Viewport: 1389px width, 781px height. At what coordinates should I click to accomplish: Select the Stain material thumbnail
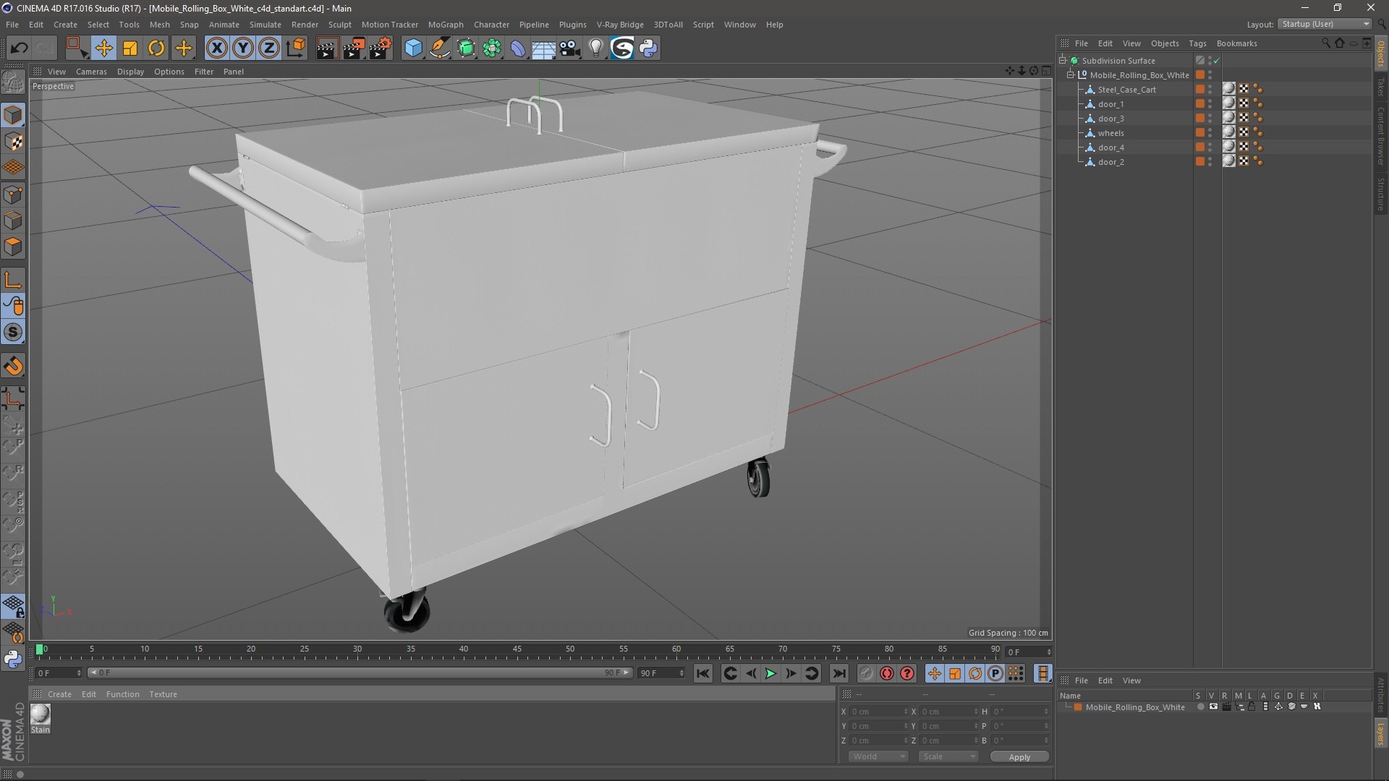[41, 714]
